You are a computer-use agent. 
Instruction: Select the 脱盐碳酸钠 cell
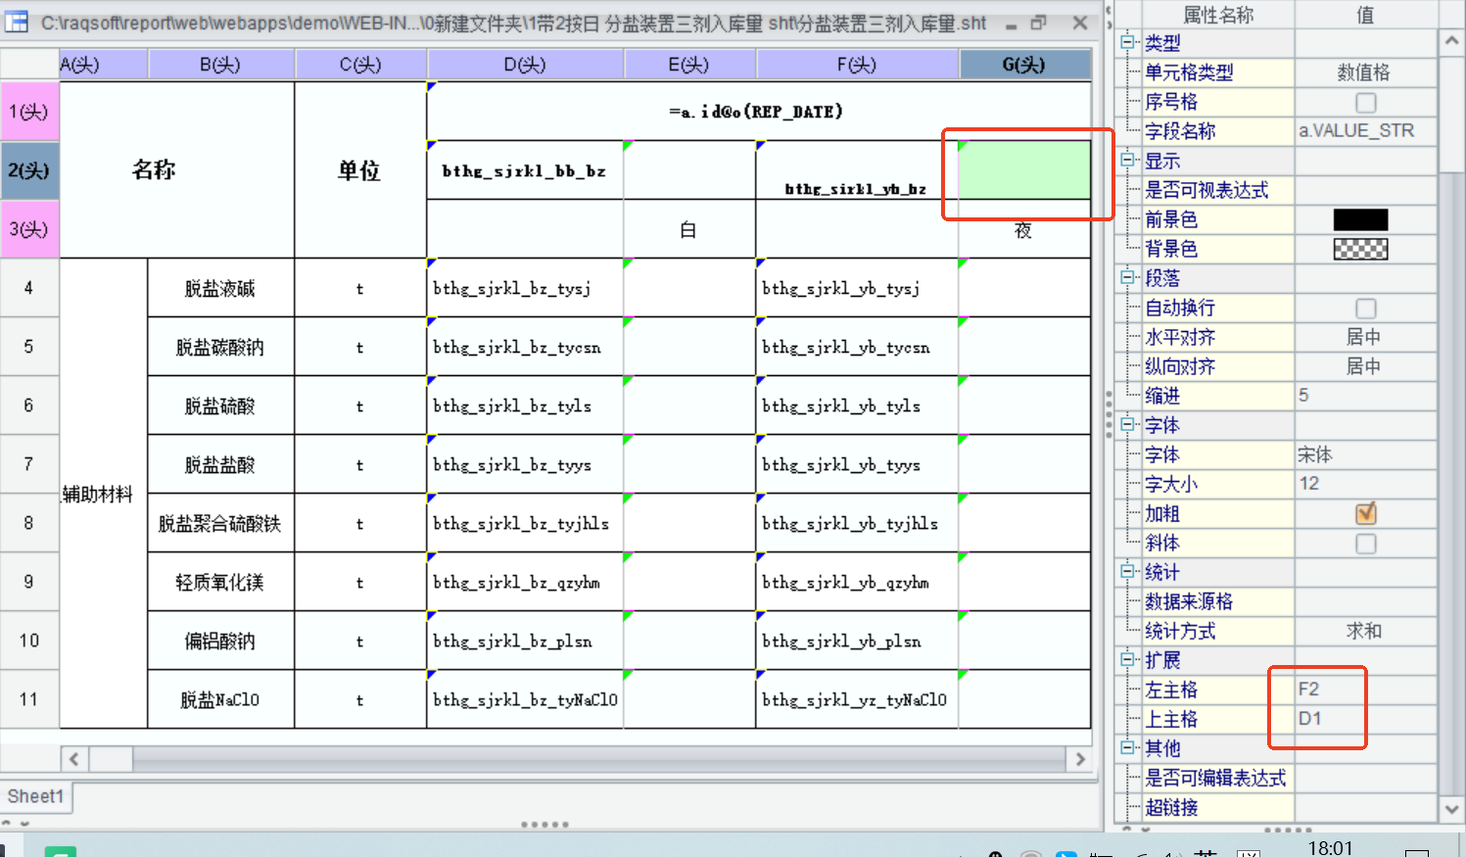[x=221, y=347]
